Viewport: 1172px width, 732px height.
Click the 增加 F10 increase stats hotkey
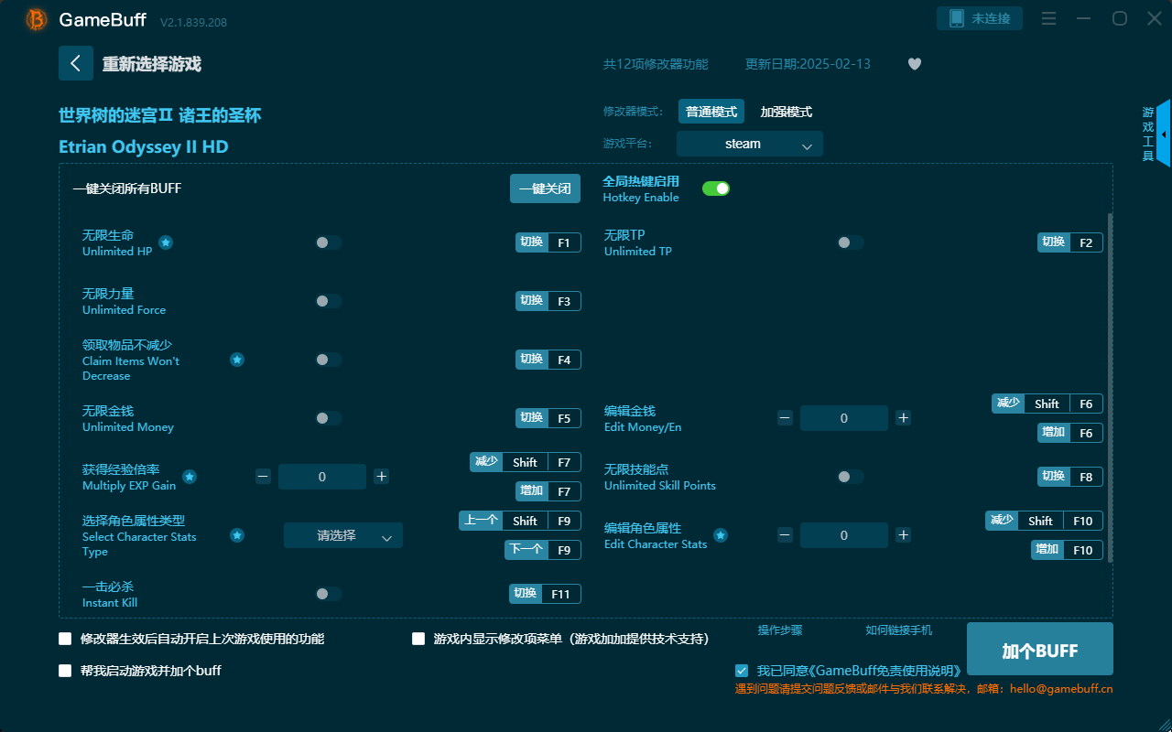tap(1067, 550)
